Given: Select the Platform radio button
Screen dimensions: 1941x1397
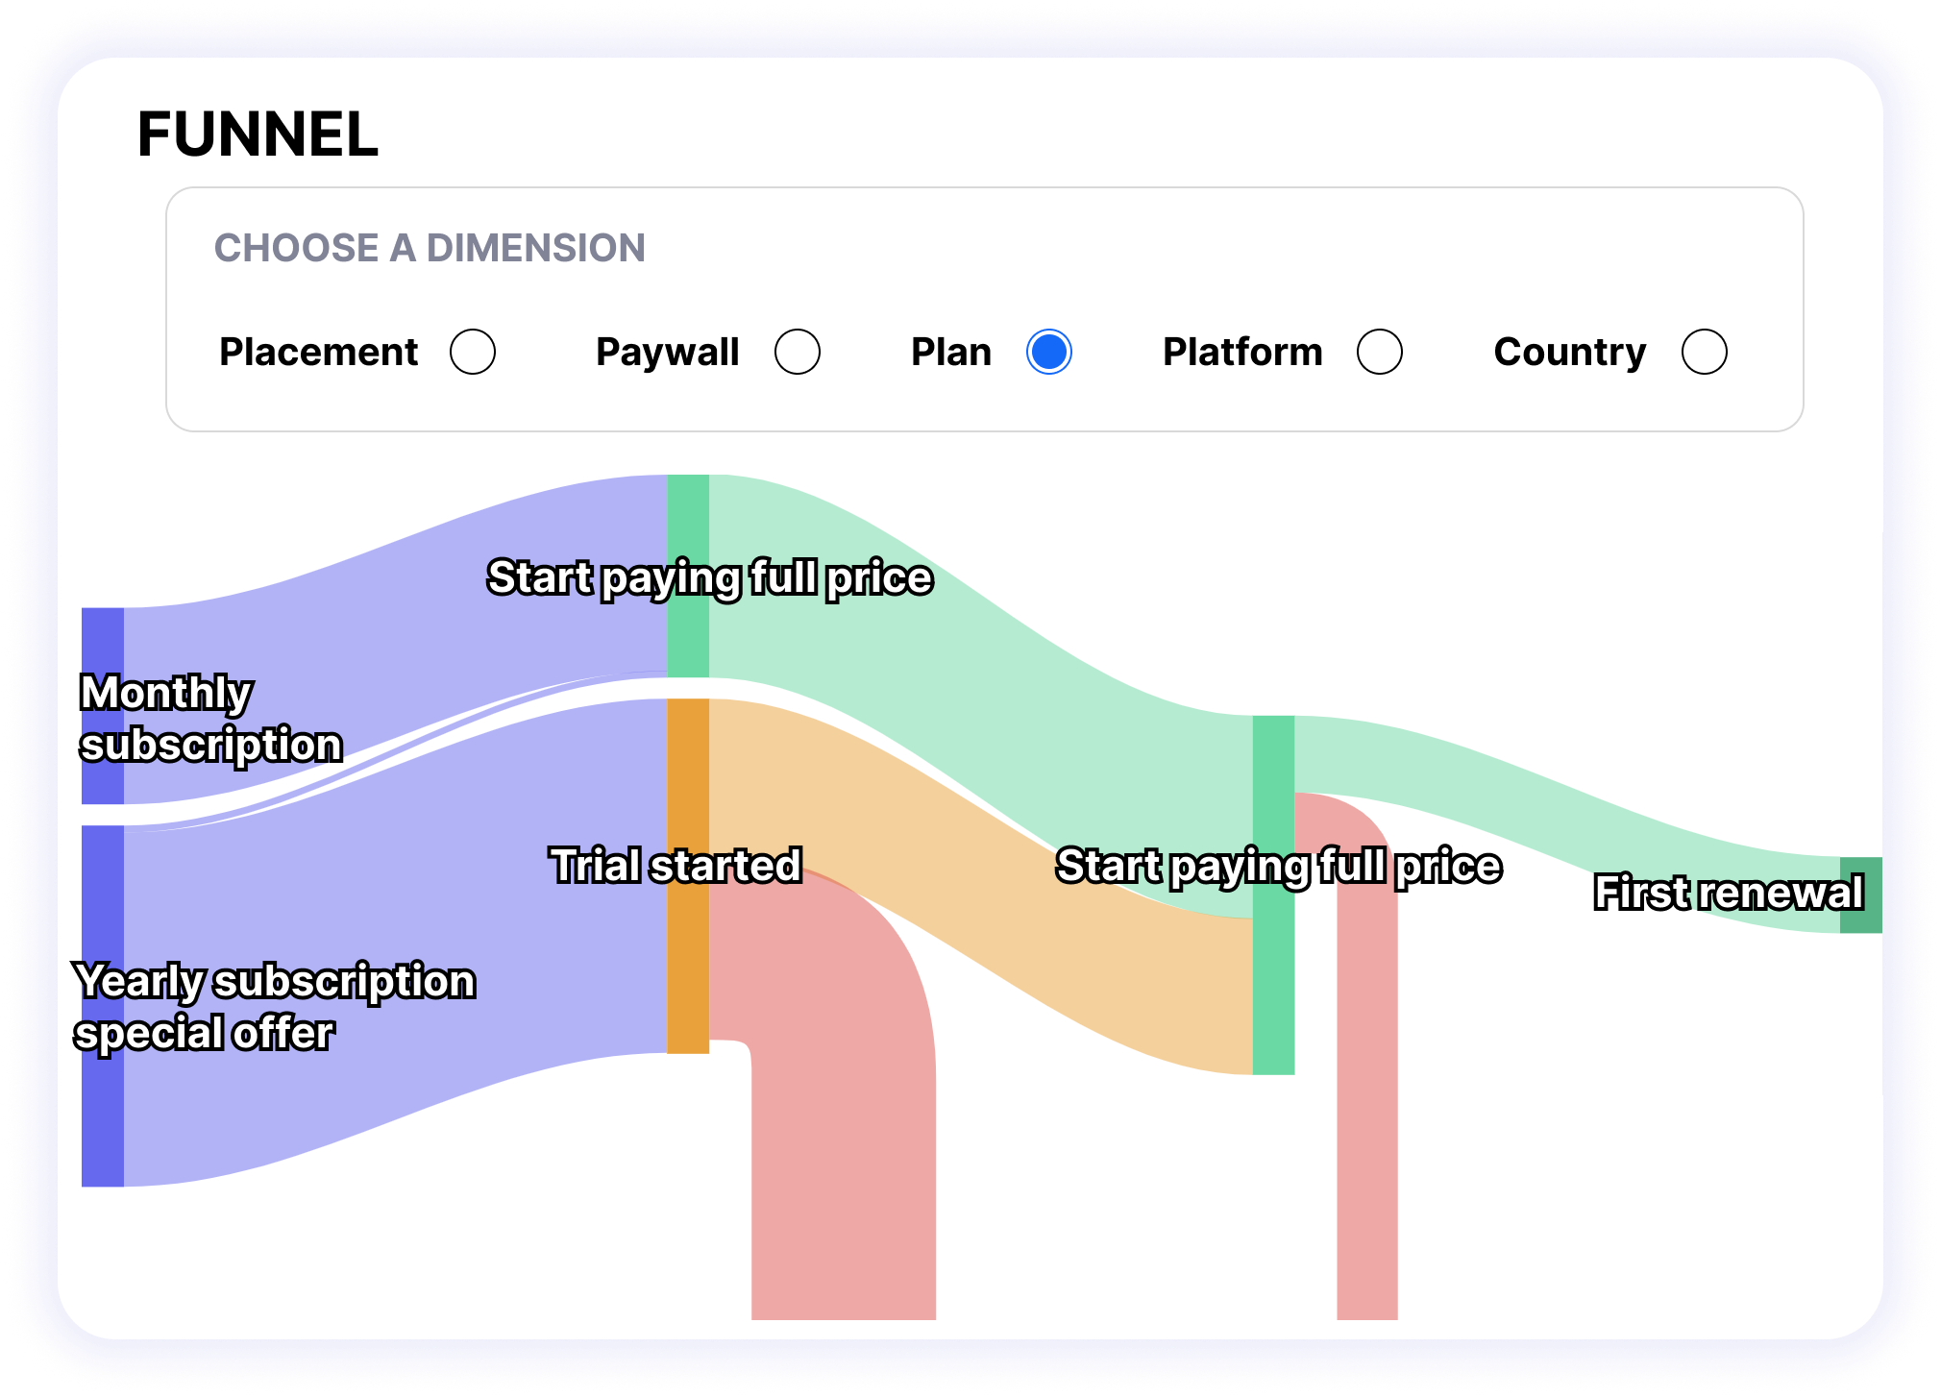Looking at the screenshot, I should pos(1380,352).
